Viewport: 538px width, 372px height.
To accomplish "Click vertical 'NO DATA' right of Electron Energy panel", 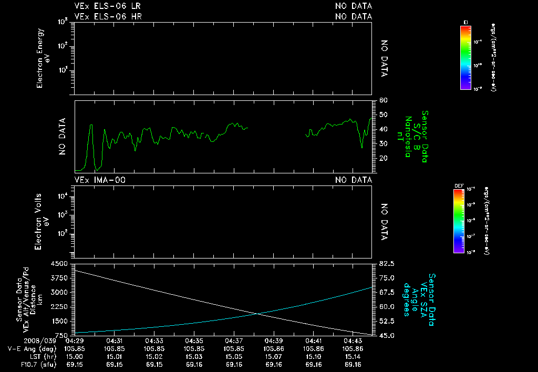I will [x=384, y=58].
